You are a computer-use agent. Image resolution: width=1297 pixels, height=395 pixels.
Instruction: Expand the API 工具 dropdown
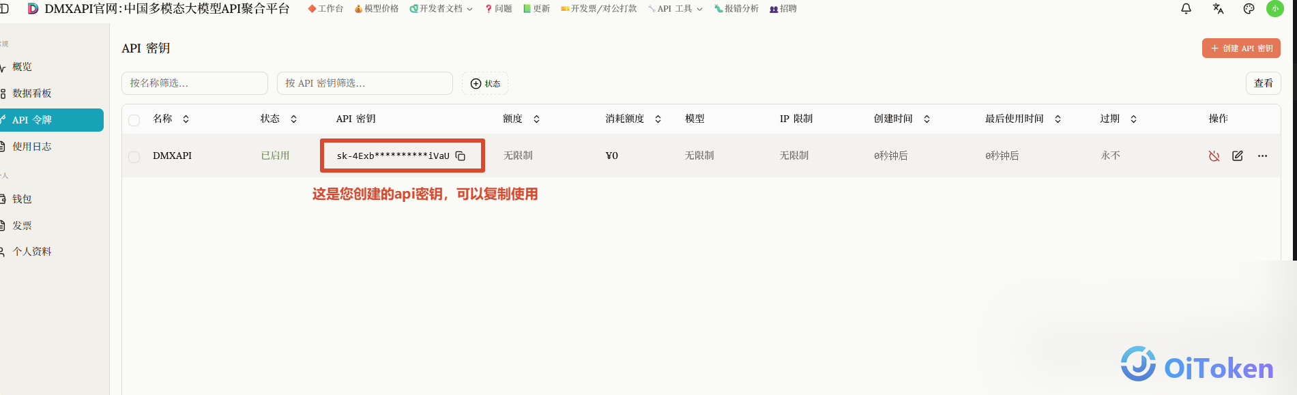tap(675, 9)
